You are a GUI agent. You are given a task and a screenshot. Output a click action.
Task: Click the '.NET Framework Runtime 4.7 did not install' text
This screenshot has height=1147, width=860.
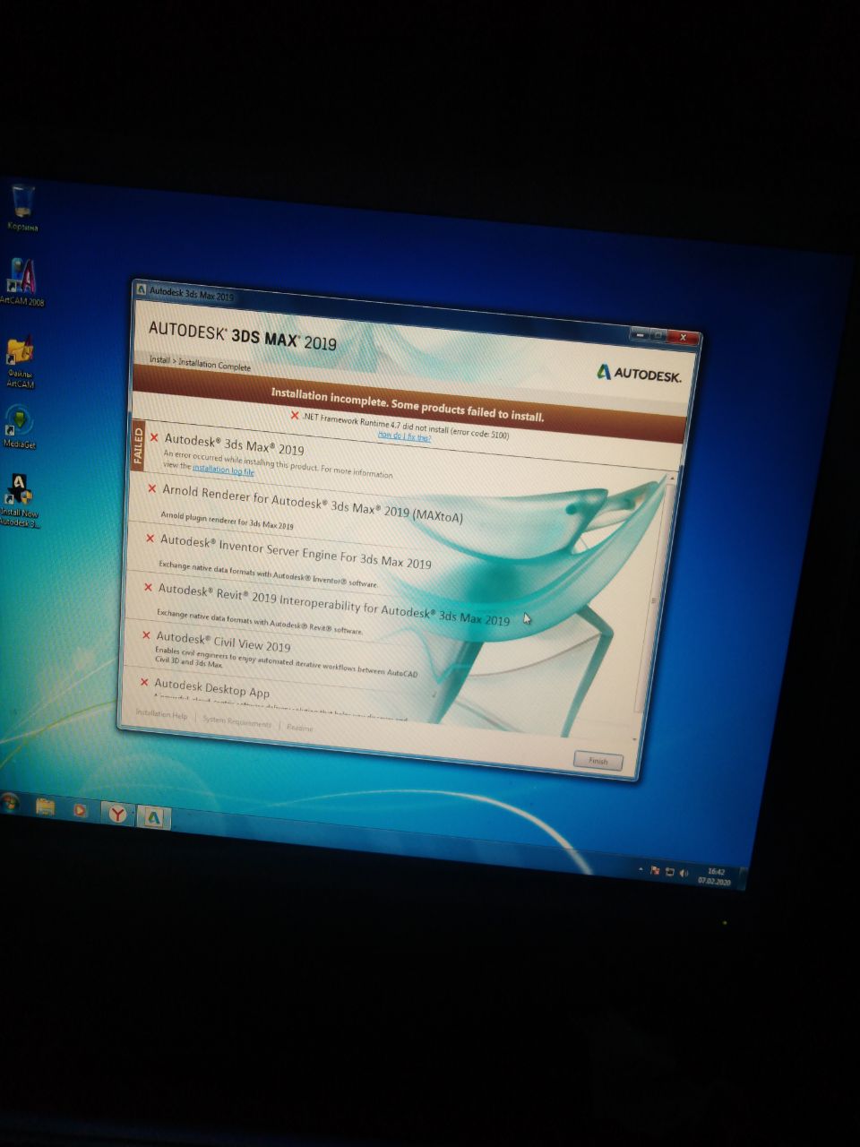(x=405, y=426)
